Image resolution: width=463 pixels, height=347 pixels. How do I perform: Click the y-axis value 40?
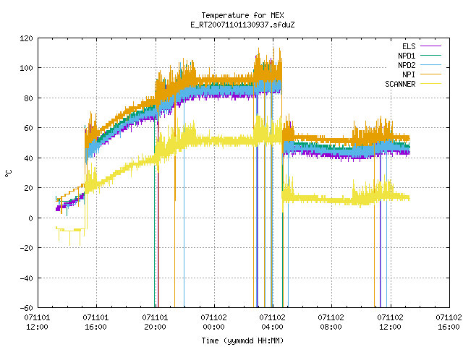tap(29, 158)
